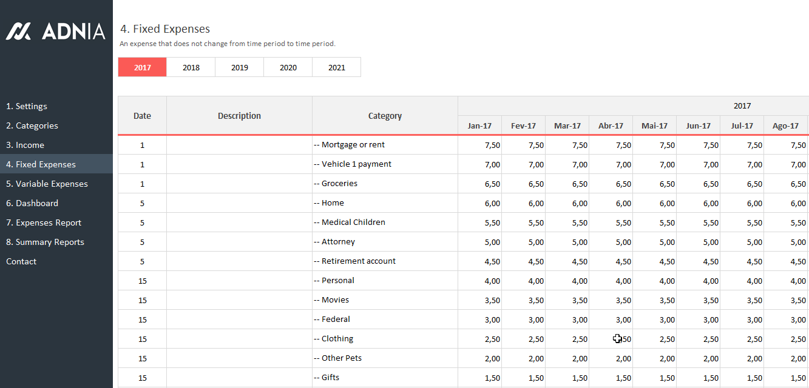809x388 pixels.
Task: Show the Expenses Report
Action: click(44, 222)
